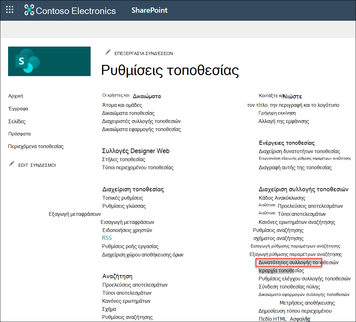Screen dimensions: 356x322
Task: Open the app launcher waffle icon
Action: click(x=10, y=10)
